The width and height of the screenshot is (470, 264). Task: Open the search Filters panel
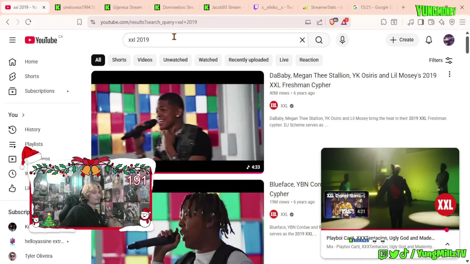coord(441,60)
